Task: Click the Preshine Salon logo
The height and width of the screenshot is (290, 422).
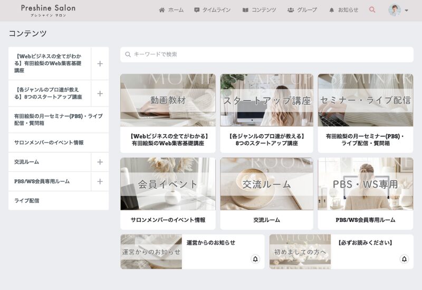Action: tap(48, 9)
